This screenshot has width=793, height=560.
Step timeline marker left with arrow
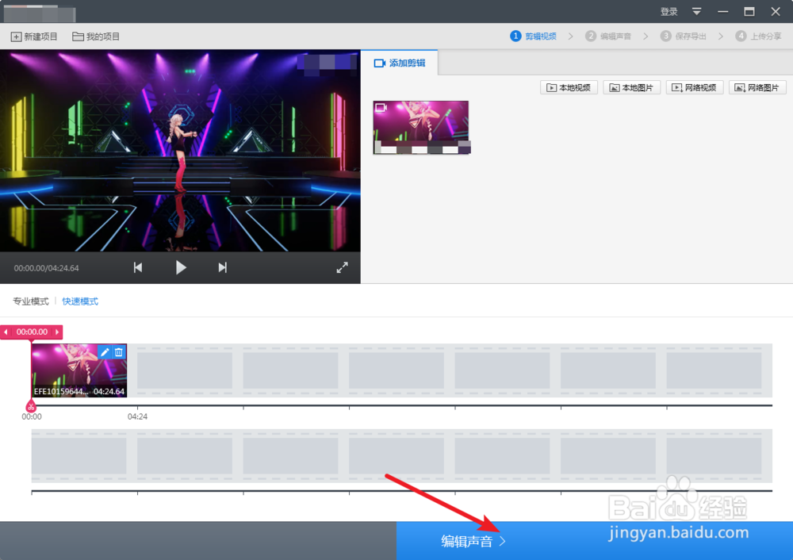click(6, 332)
